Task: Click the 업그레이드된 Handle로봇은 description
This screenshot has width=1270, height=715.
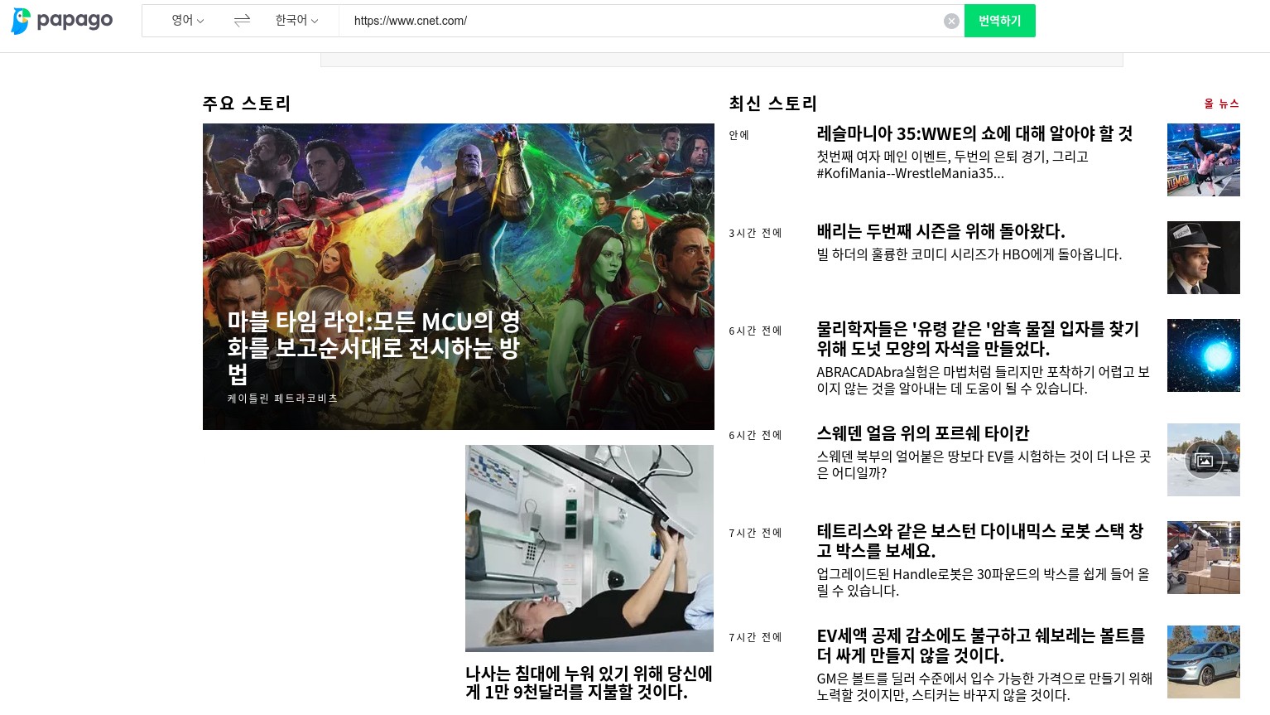Action: click(983, 582)
